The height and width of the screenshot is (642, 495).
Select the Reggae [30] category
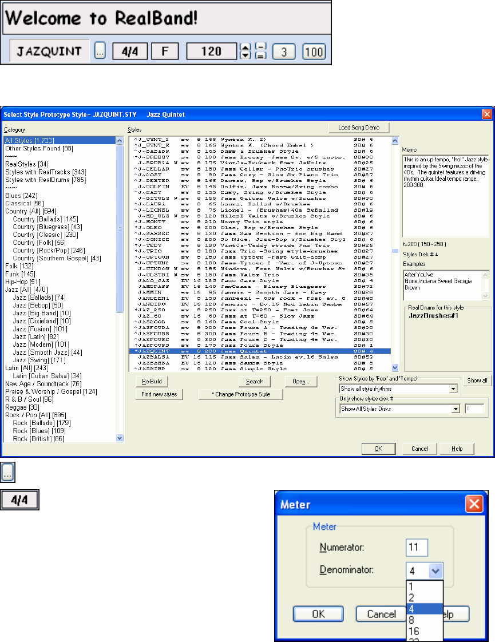22,407
